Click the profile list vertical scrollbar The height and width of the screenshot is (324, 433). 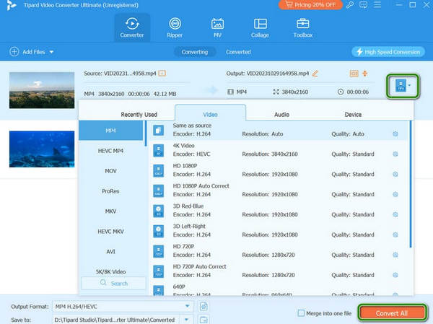click(x=411, y=185)
